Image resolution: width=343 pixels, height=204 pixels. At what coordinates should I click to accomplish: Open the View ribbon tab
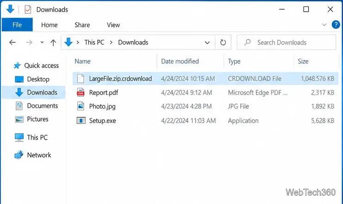(x=113, y=25)
